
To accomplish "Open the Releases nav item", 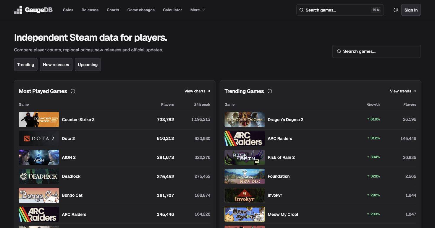I will 90,10.
